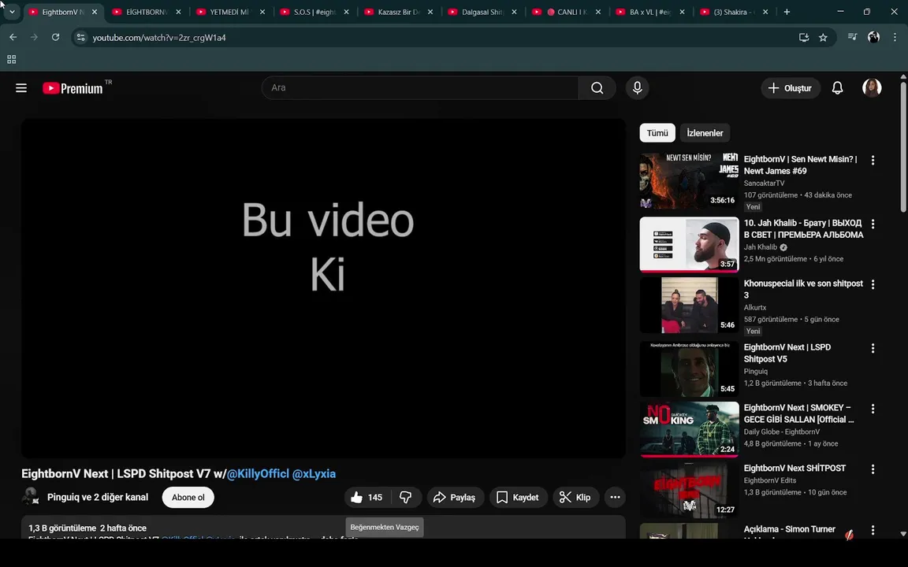Open the site information icon in address bar

pyautogui.click(x=80, y=37)
